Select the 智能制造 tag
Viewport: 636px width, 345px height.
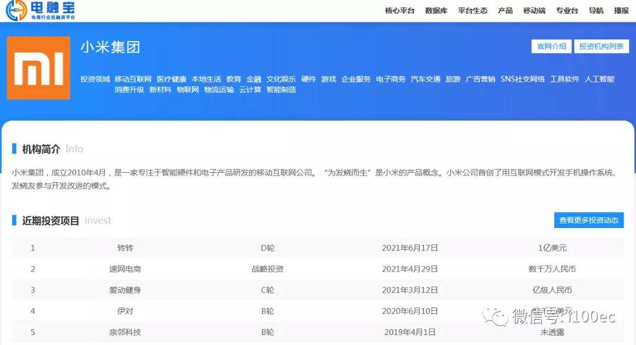coord(281,89)
